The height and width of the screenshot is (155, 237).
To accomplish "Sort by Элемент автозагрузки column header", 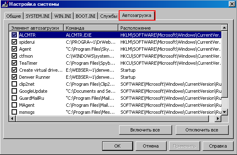I will pos(36,28).
